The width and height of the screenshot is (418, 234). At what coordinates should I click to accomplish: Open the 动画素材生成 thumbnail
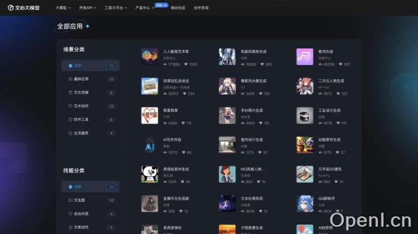click(305, 145)
